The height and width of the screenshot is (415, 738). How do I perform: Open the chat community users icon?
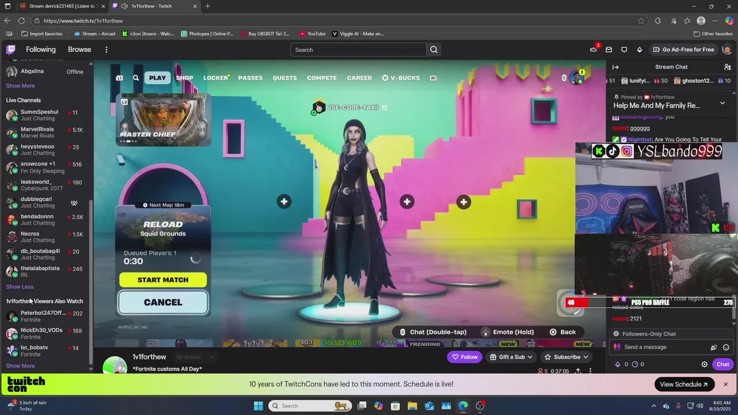pos(728,67)
